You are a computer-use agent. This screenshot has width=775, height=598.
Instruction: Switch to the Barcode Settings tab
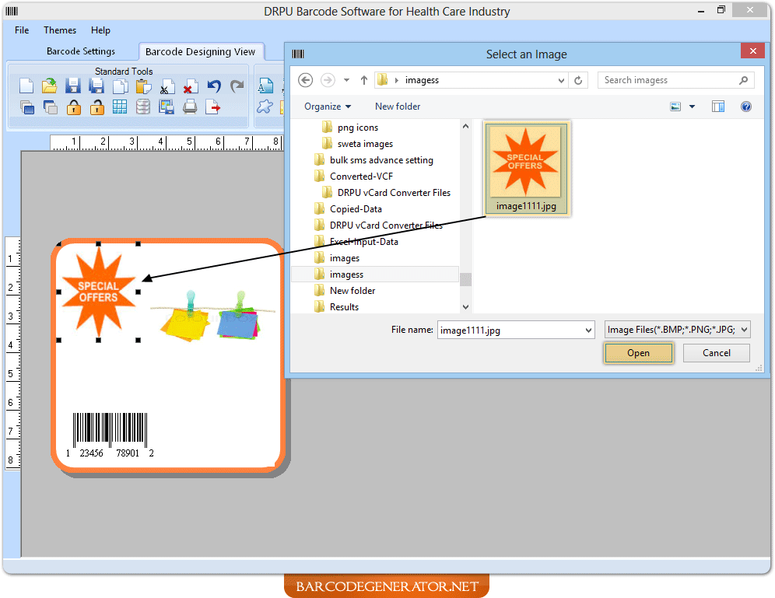(x=80, y=51)
